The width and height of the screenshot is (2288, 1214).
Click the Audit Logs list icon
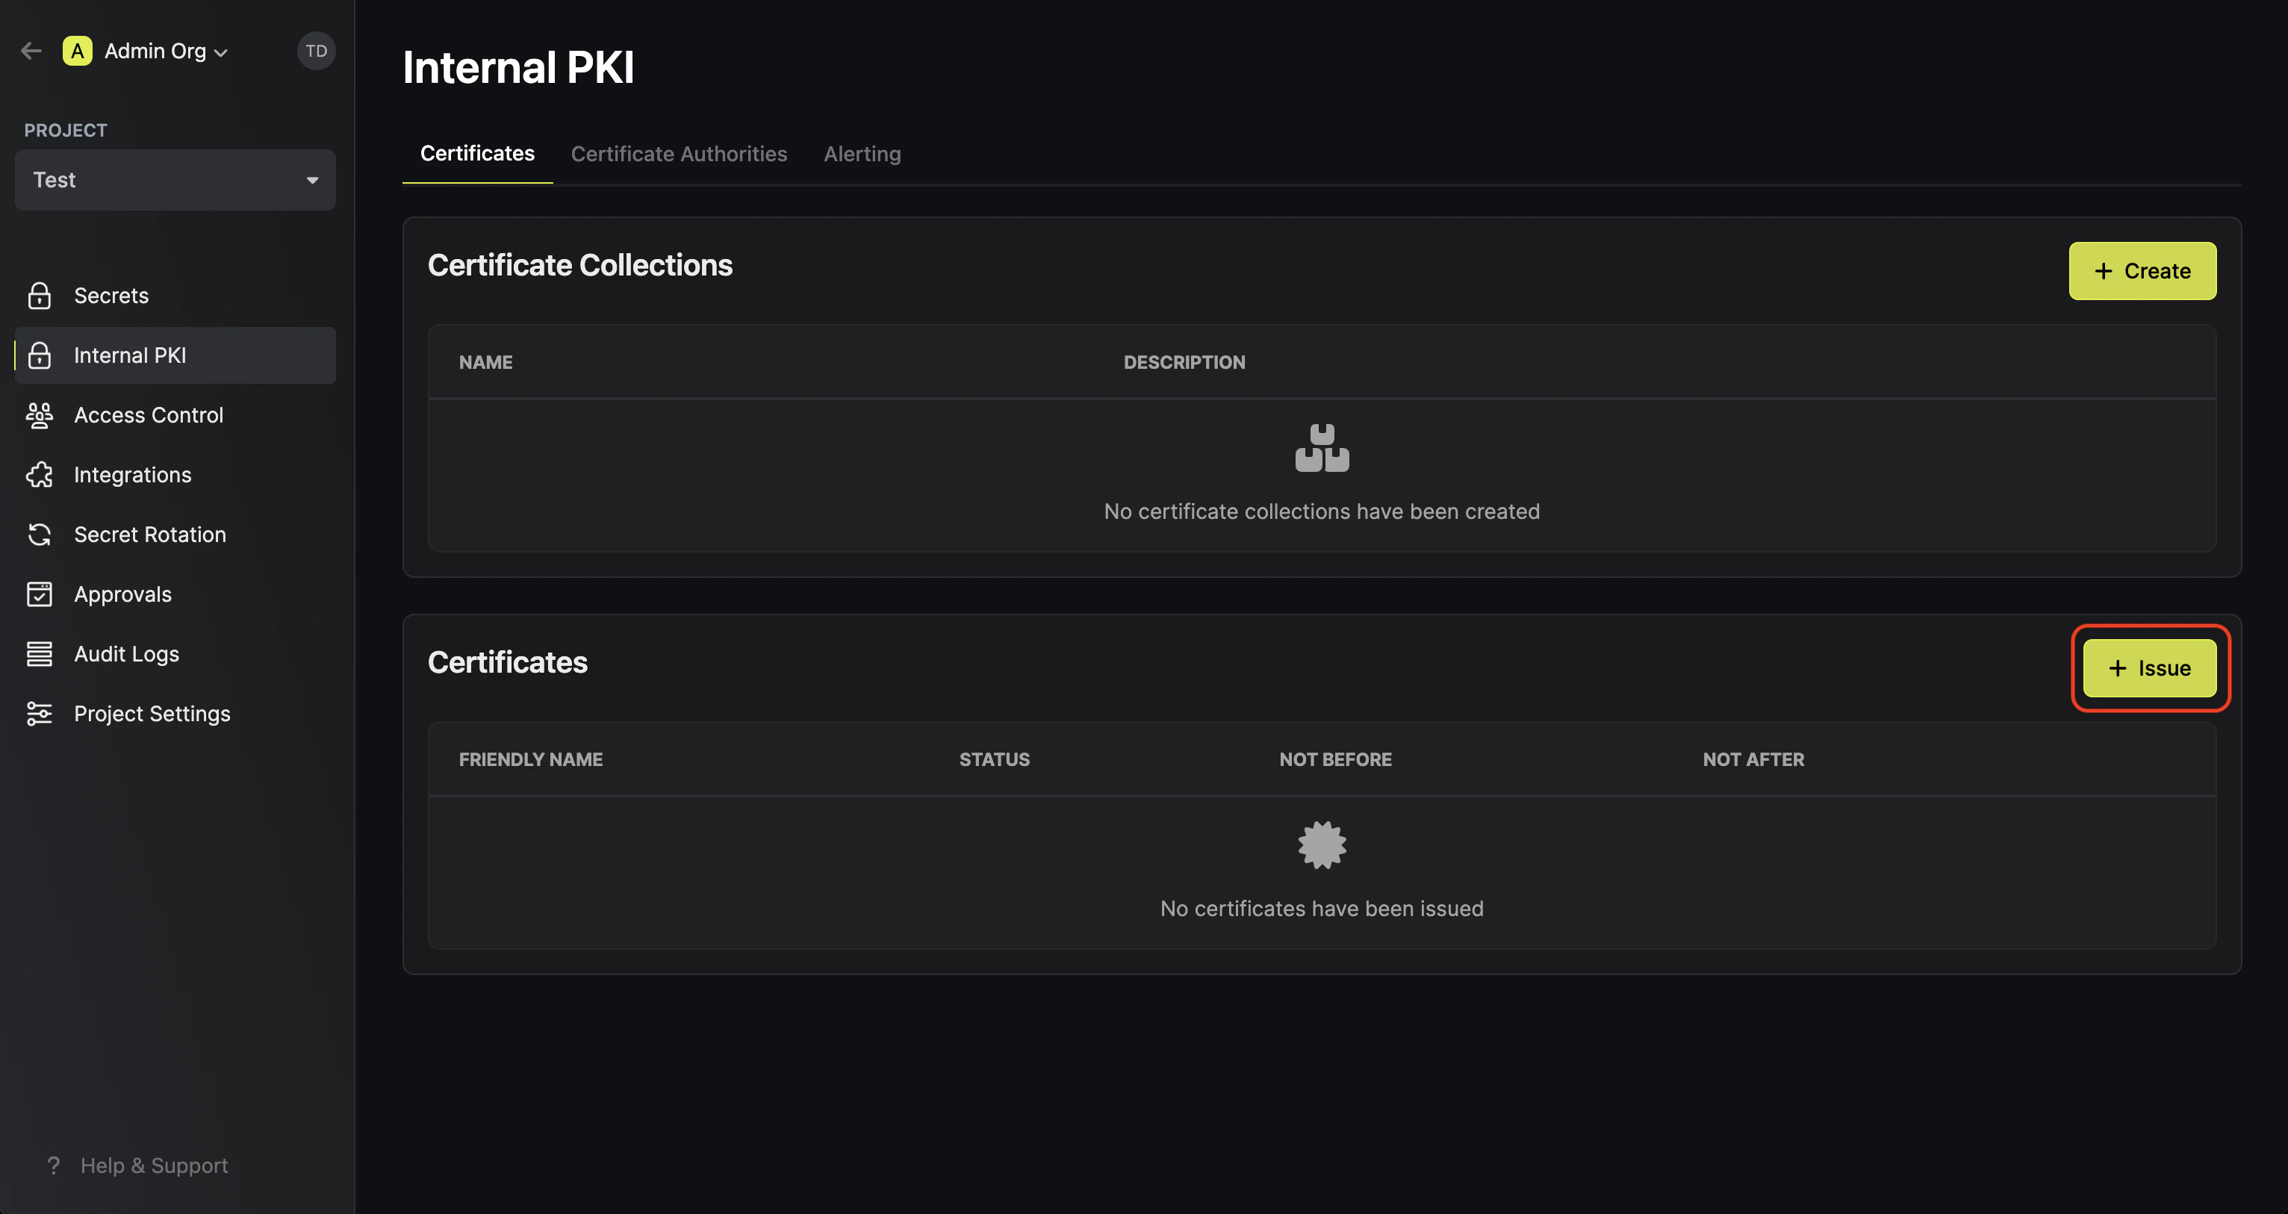(39, 653)
